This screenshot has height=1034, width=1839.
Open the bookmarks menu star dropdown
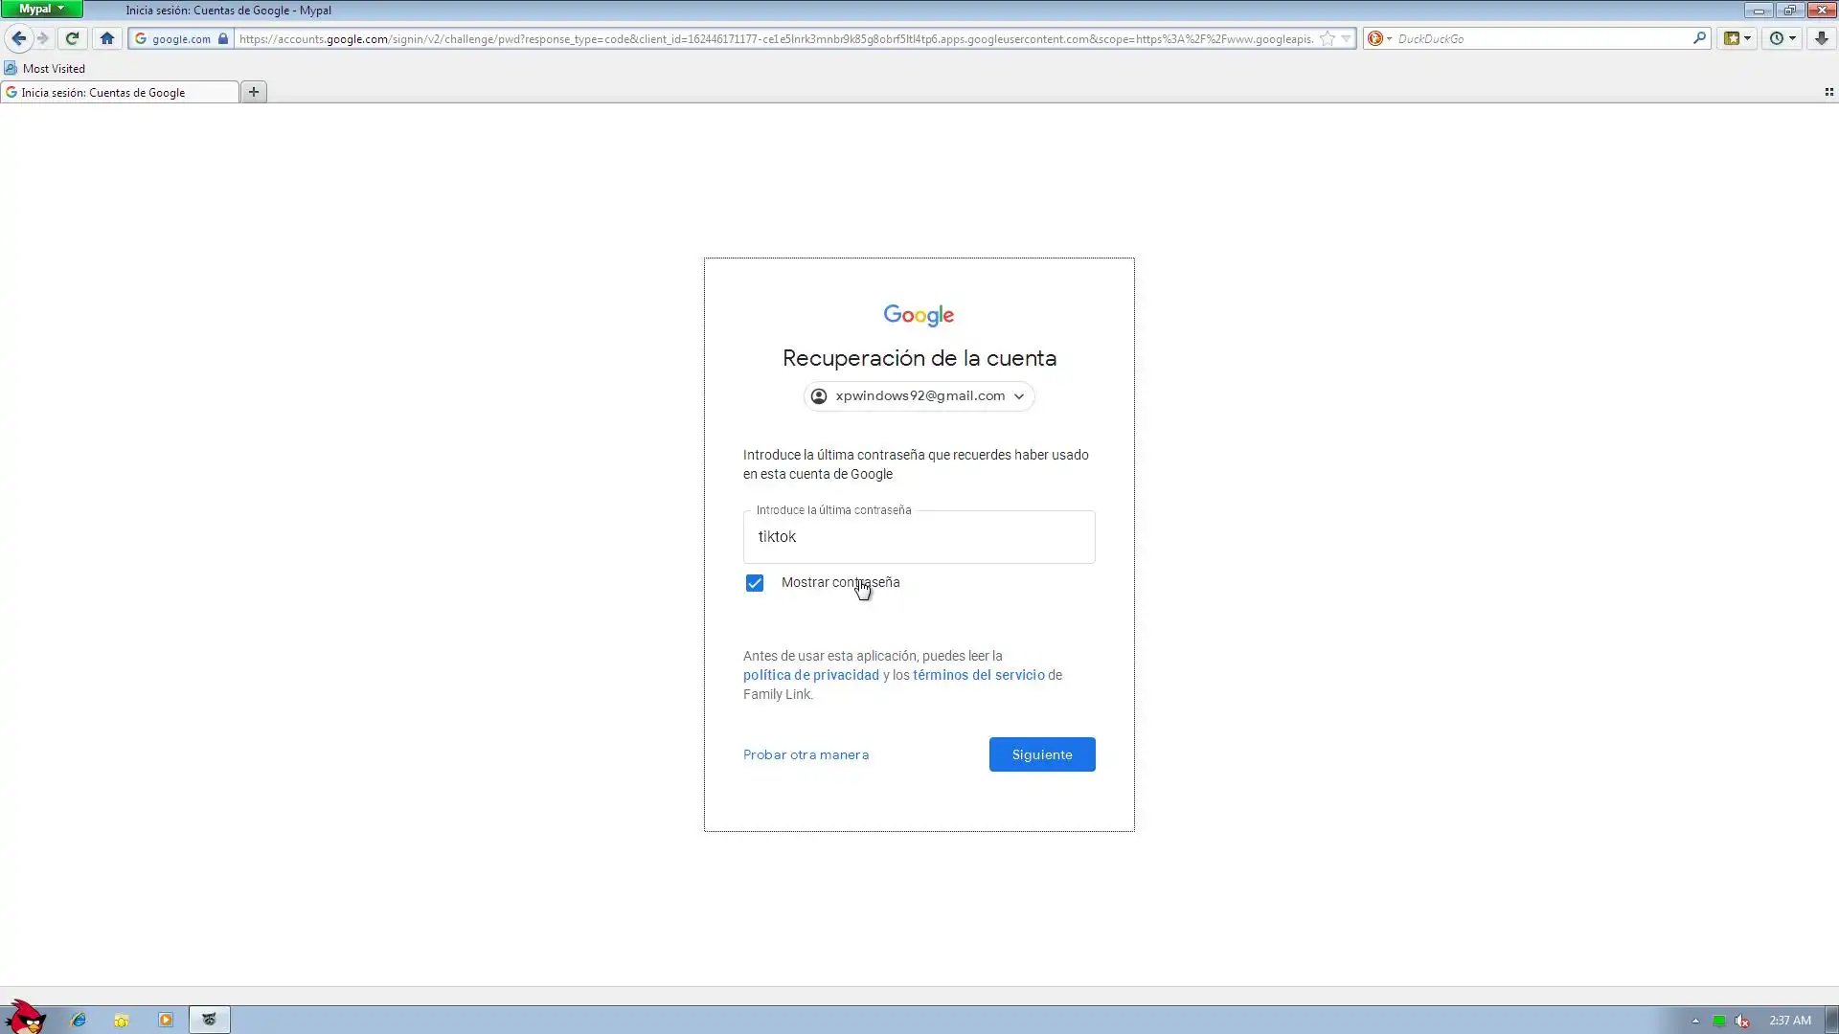pyautogui.click(x=1737, y=38)
